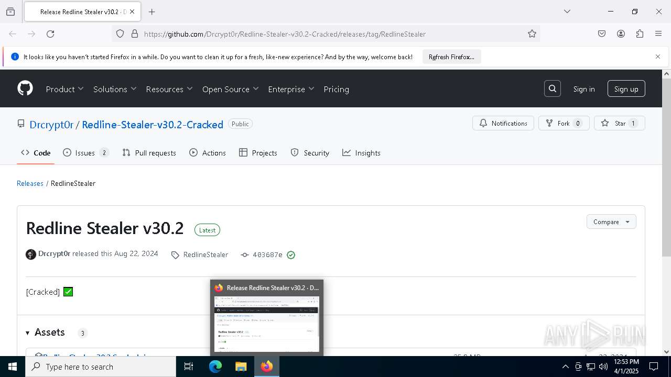Go to the Releases breadcrumb link
Image resolution: width=671 pixels, height=377 pixels.
[x=30, y=183]
